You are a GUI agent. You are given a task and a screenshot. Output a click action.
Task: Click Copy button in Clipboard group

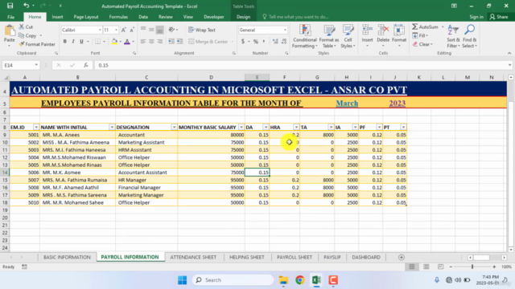[28, 35]
